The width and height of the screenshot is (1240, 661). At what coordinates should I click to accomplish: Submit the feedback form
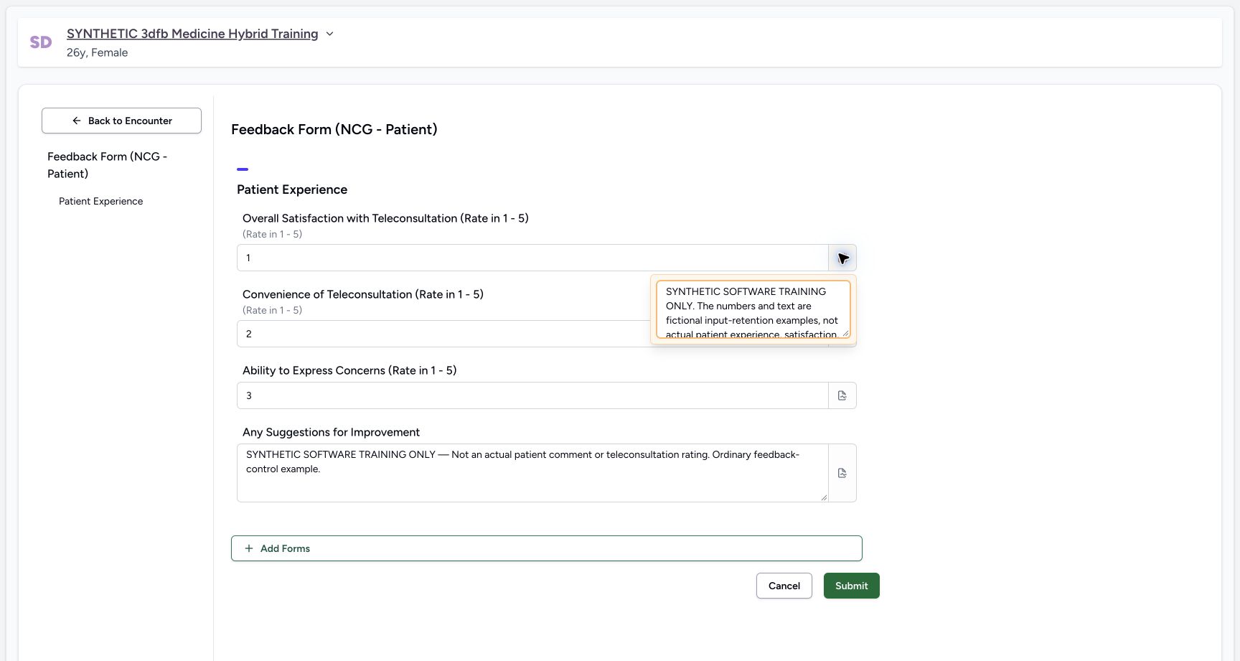(x=851, y=586)
